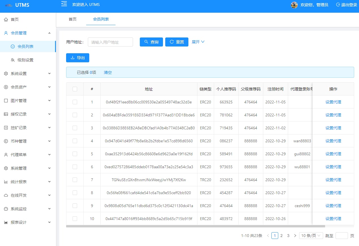This screenshot has width=359, height=246.
Task: Select the 会员列表 tab
Action: coord(101,19)
